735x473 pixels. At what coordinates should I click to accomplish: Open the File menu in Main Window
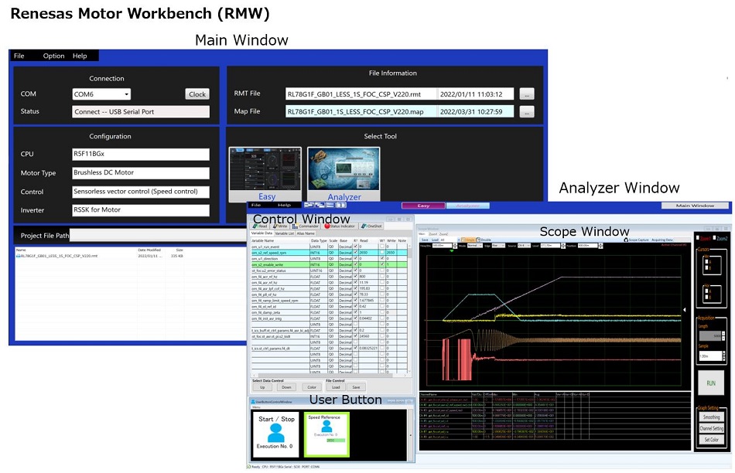19,56
